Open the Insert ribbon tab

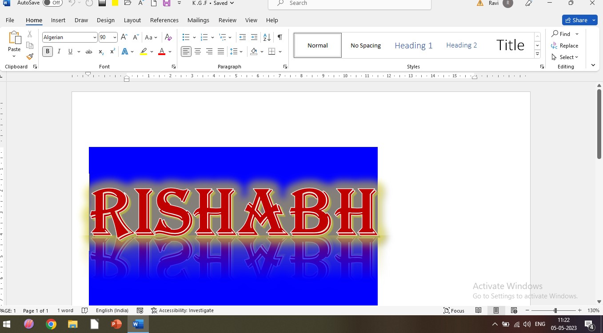[x=58, y=20]
